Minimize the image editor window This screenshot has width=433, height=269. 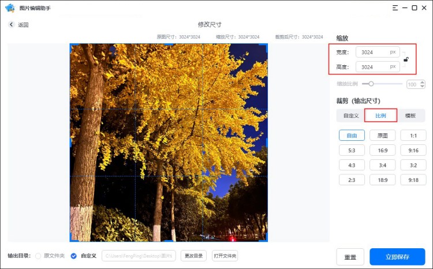[405, 8]
